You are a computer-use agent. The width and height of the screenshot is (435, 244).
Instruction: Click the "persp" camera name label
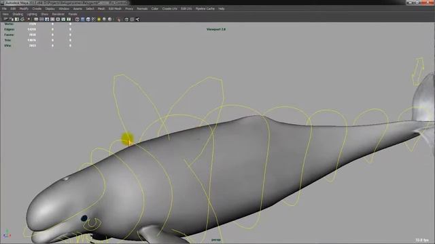pyautogui.click(x=216, y=239)
